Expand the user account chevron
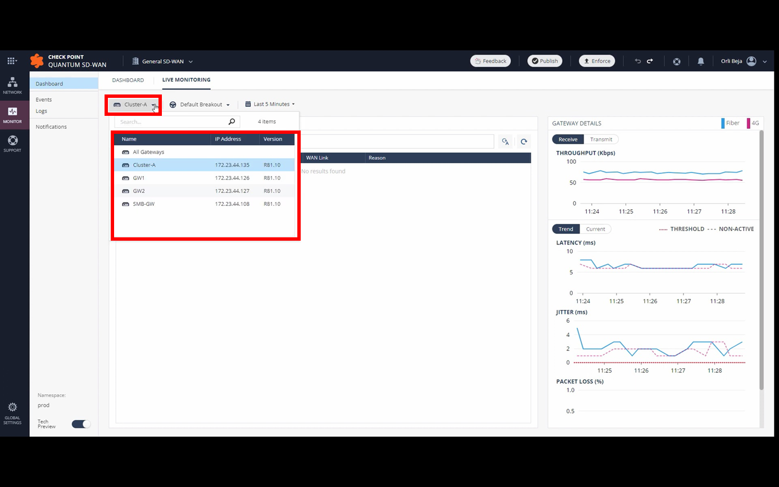This screenshot has width=779, height=487. point(765,62)
